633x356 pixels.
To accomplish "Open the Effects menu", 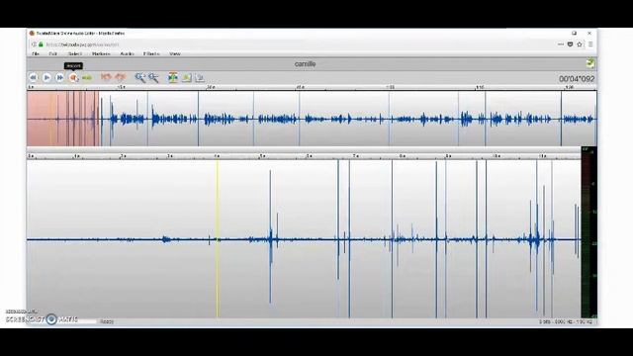I will click(x=151, y=53).
